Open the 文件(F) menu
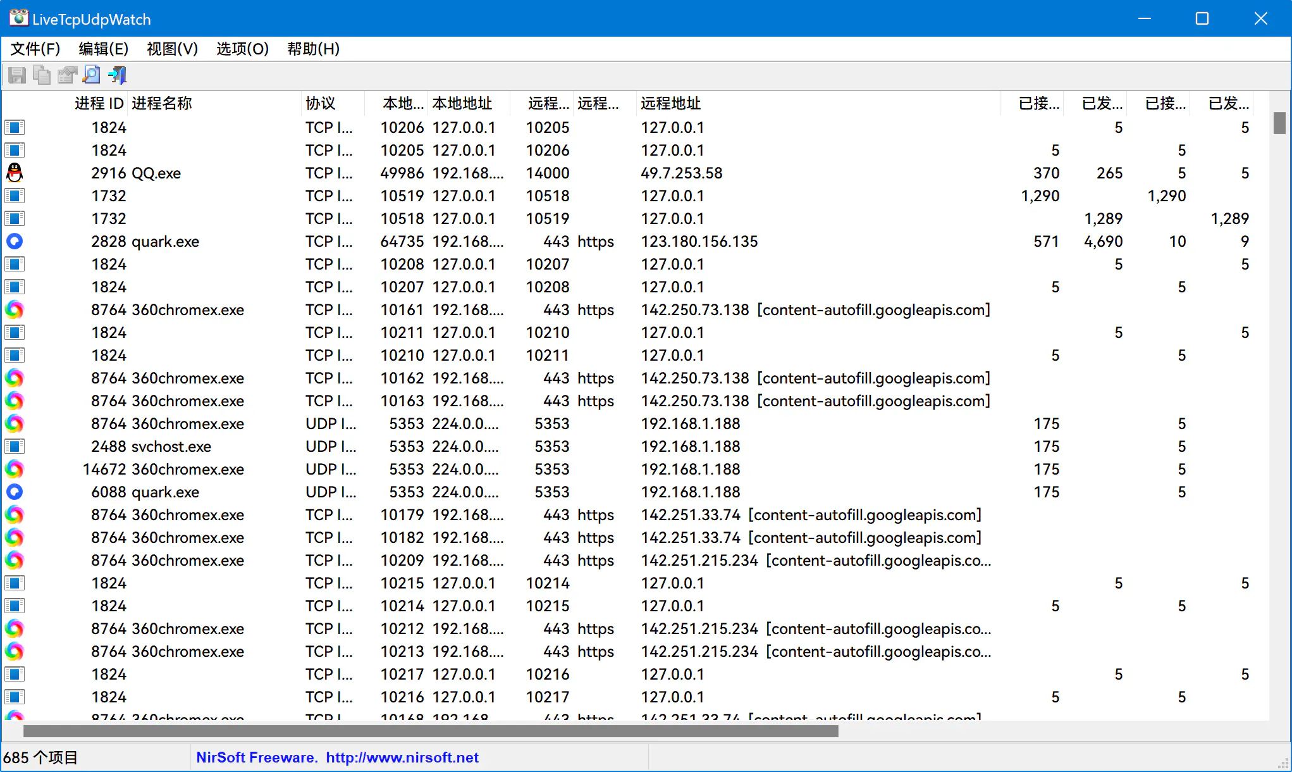 click(x=35, y=49)
